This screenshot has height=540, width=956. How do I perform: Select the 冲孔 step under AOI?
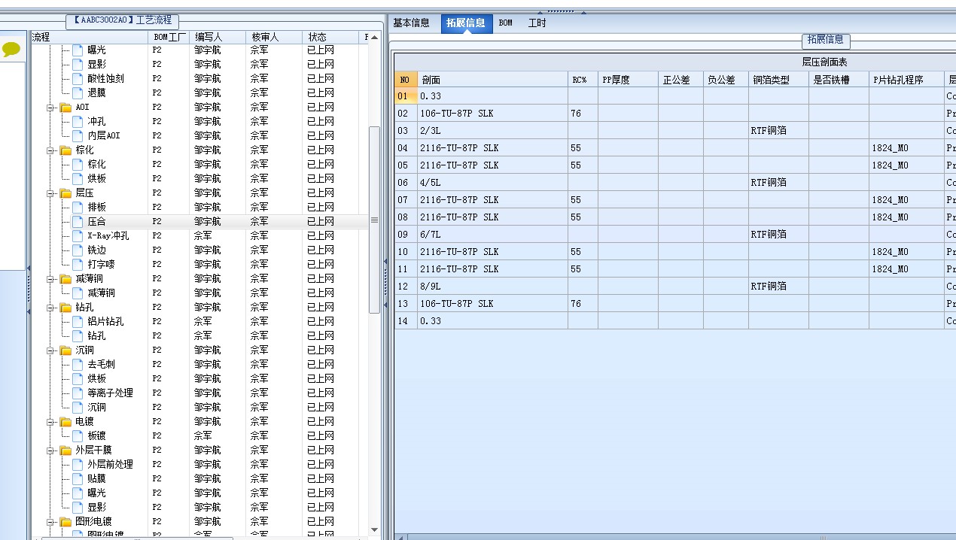pyautogui.click(x=96, y=122)
